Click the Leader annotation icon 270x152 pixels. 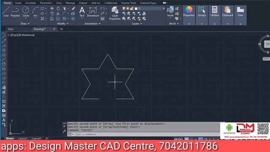click(103, 14)
